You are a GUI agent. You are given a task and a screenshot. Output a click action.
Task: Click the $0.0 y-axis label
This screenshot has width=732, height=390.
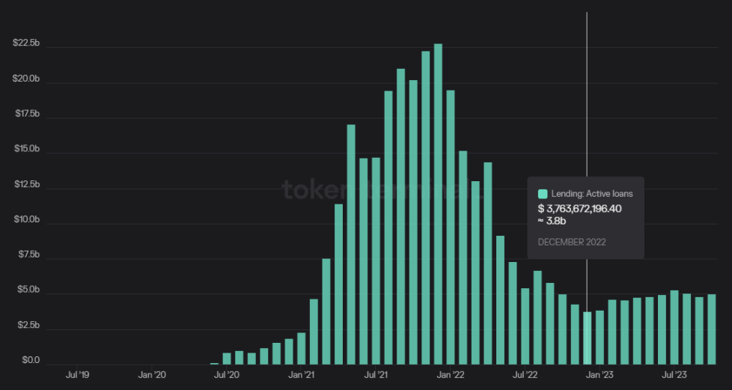pos(29,360)
